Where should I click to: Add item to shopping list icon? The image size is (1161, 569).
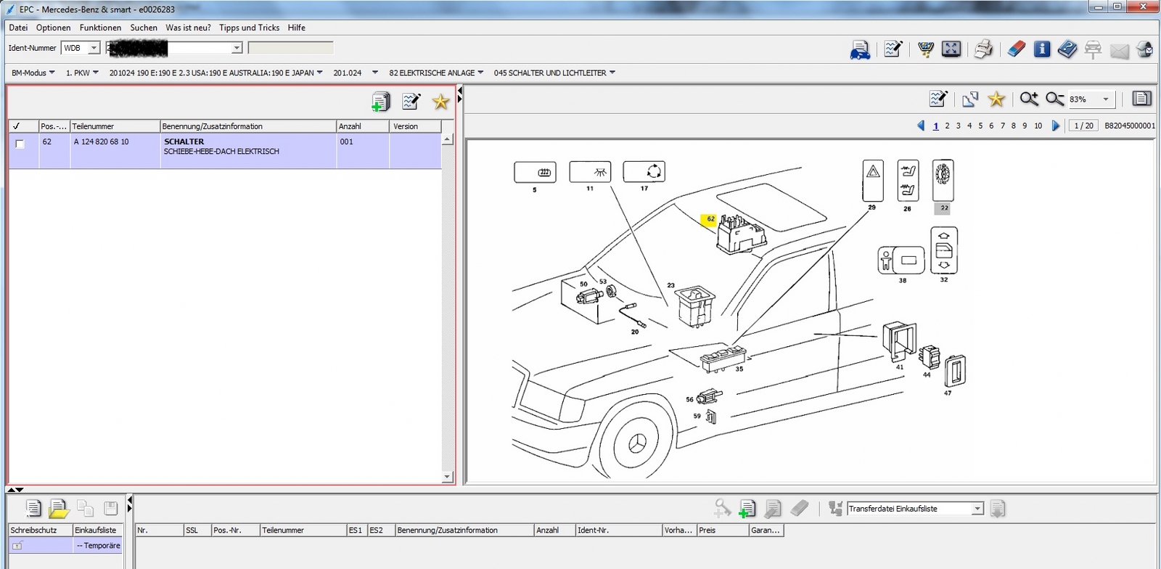pos(747,509)
